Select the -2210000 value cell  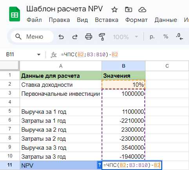(x=124, y=120)
